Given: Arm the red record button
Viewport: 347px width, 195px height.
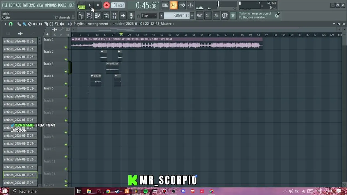Looking at the screenshot, I should click(106, 5).
